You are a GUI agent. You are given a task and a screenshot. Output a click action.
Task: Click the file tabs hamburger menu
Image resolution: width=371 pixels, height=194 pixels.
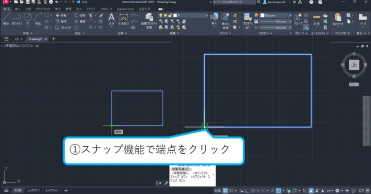6,39
